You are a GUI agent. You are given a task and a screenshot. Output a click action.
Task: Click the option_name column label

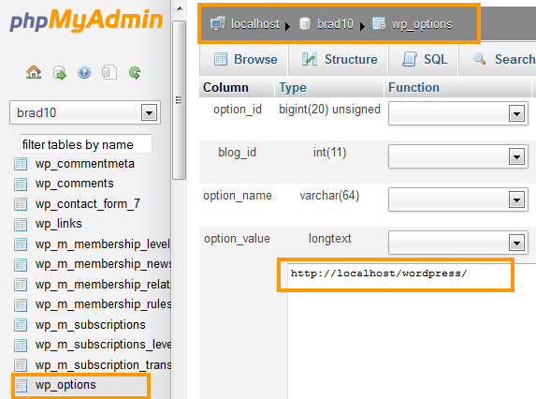pyautogui.click(x=238, y=196)
